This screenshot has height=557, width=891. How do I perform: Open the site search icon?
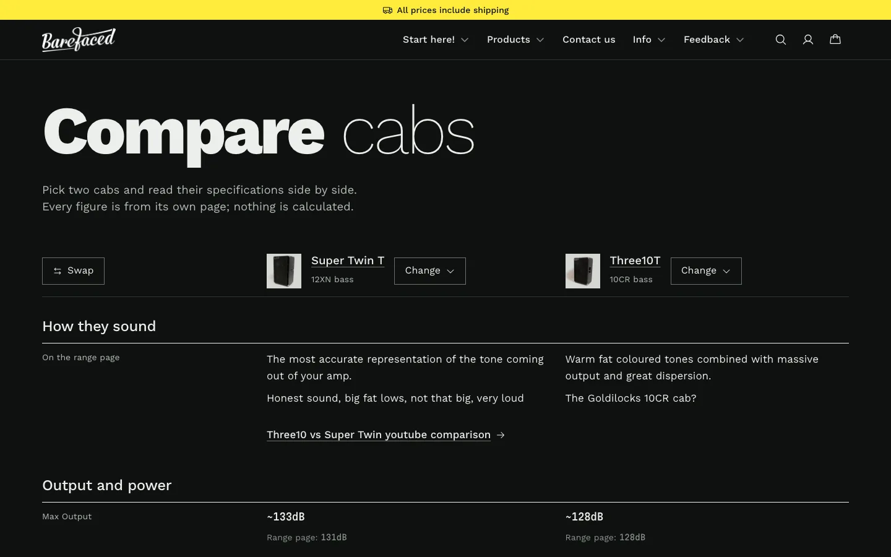(781, 40)
